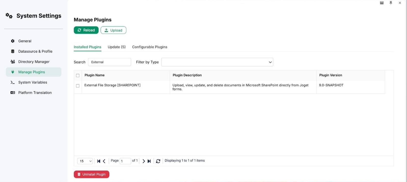This screenshot has height=182, width=407.
Task: Jump to last page icon
Action: [149, 161]
